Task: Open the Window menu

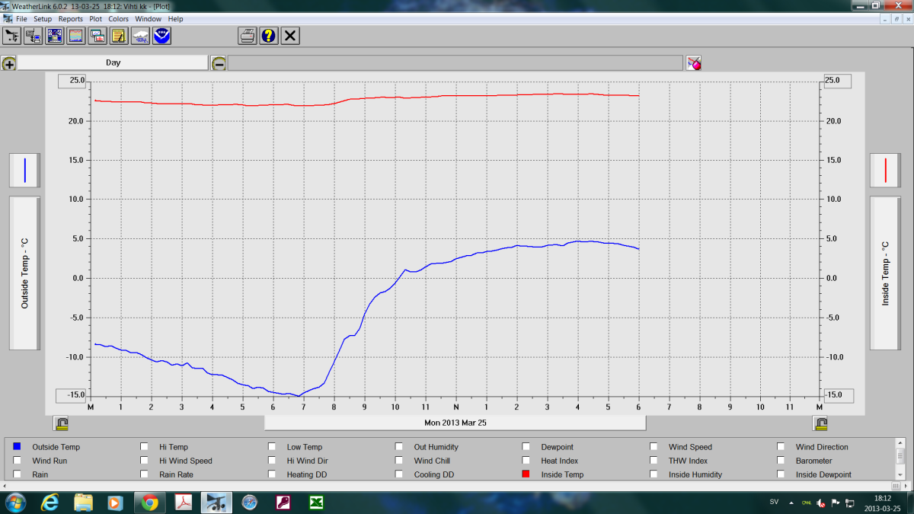Action: pos(148,18)
